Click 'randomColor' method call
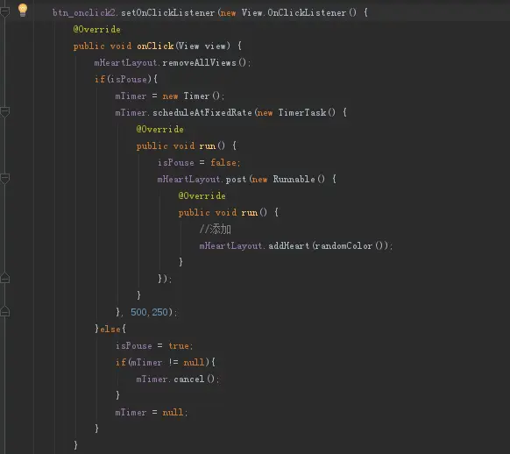 tap(344, 246)
